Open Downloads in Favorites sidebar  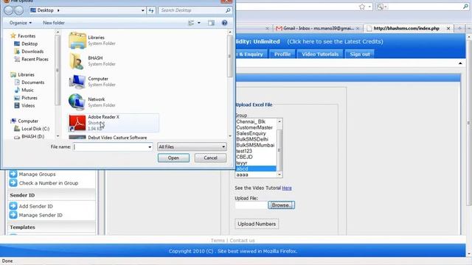29,52
